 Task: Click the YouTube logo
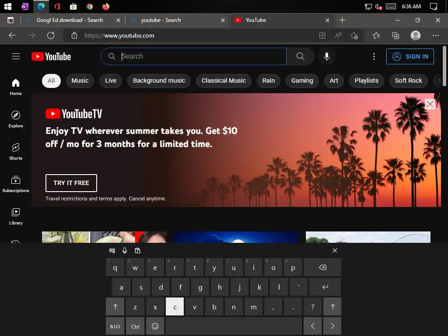51,56
